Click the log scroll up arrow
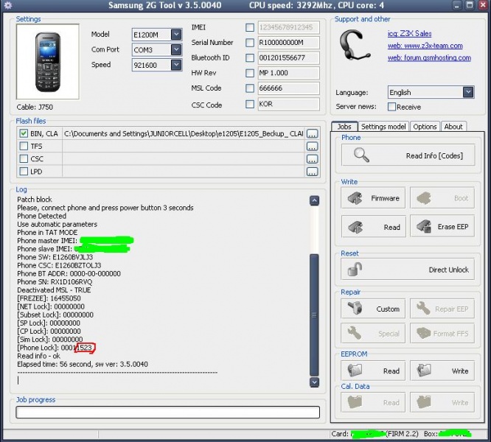 (x=314, y=200)
